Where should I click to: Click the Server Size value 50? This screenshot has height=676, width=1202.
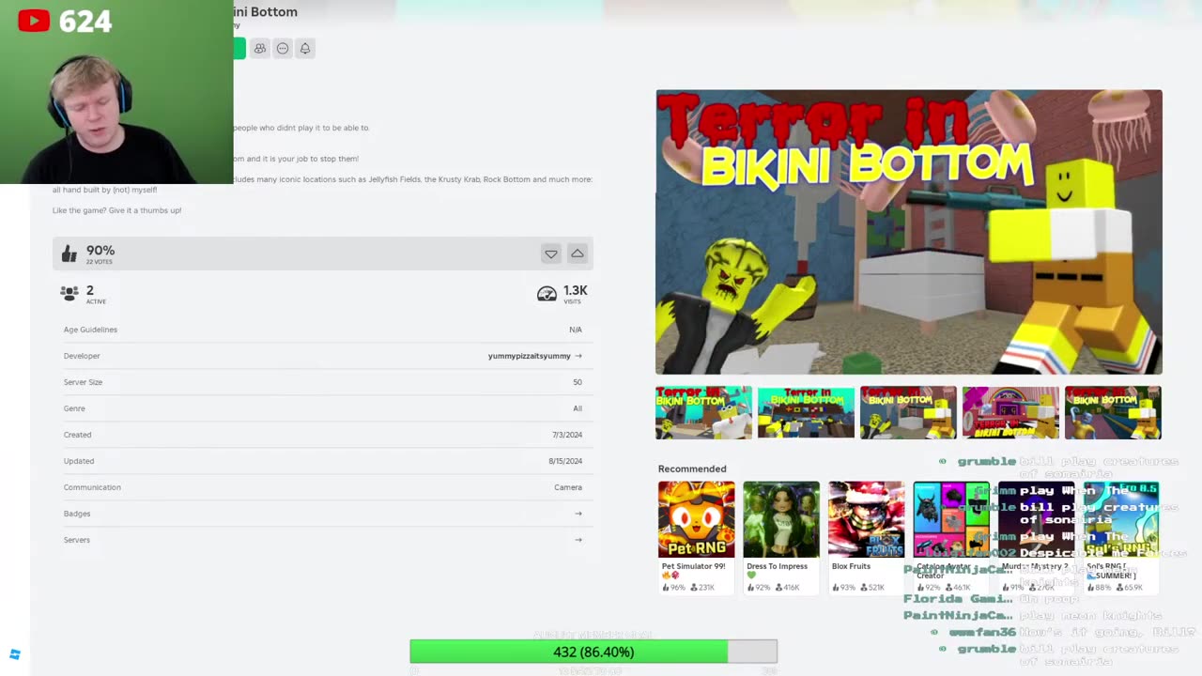[x=578, y=382]
